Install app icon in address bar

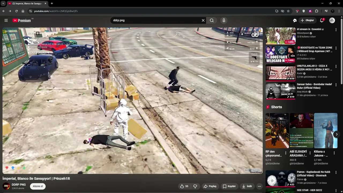coord(277,11)
